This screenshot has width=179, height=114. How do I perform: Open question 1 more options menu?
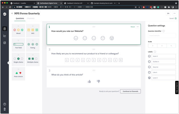pos(138,27)
